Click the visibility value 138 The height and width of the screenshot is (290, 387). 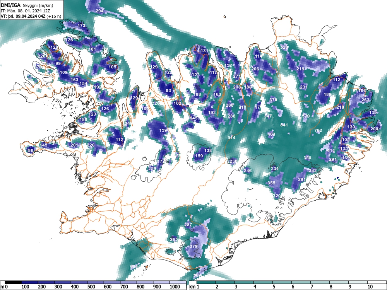208,150
